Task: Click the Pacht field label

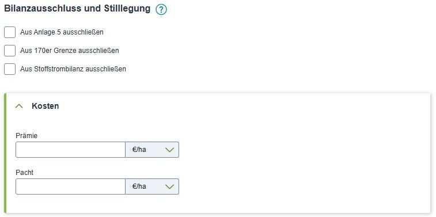Action: [24, 173]
